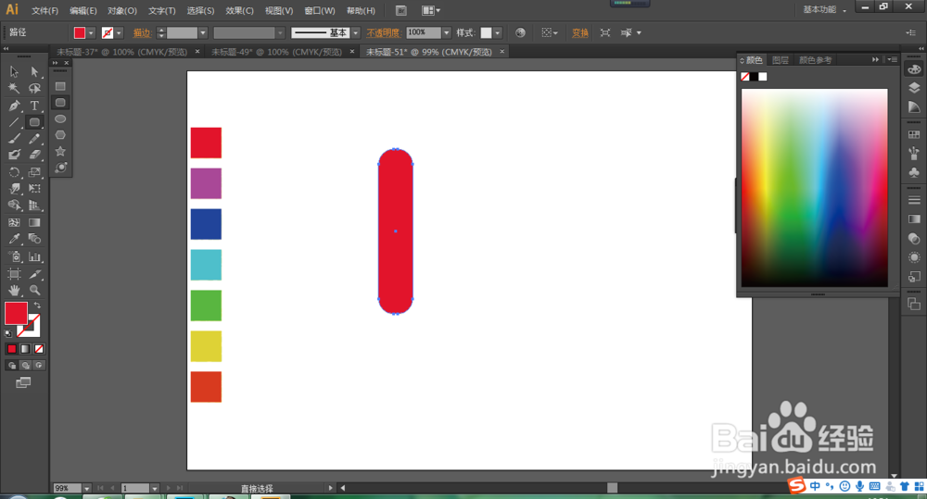This screenshot has width=927, height=499.
Task: Select the Gradient tool
Action: (x=34, y=222)
